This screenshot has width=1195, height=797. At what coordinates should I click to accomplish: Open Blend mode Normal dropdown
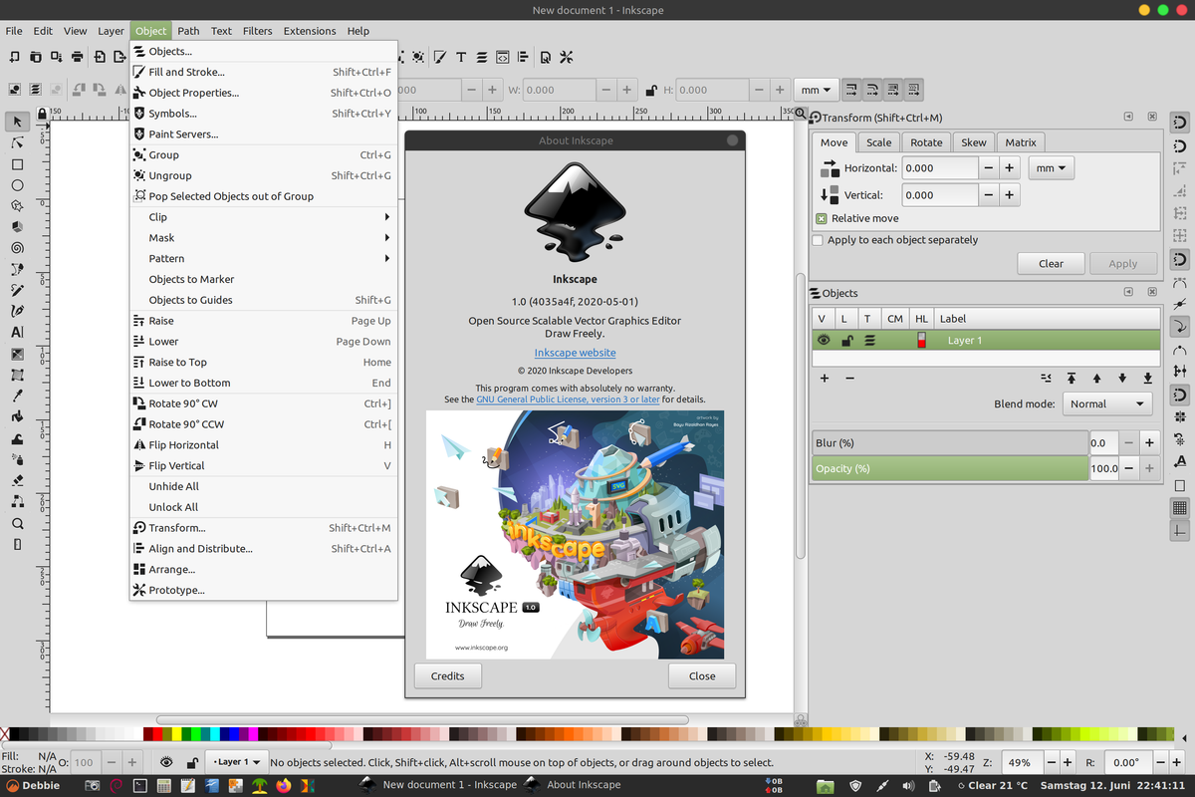click(1107, 403)
